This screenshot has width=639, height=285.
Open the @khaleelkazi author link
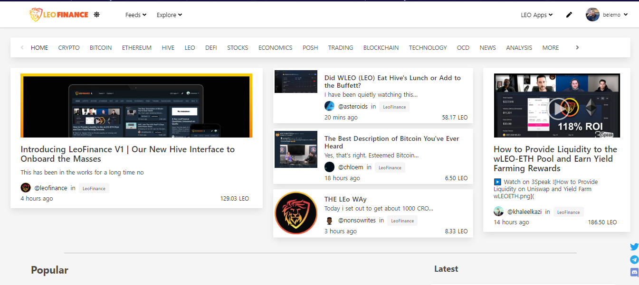pyautogui.click(x=525, y=212)
